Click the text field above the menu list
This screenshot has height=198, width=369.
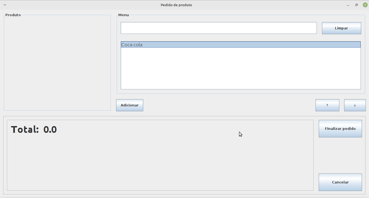coord(219,28)
